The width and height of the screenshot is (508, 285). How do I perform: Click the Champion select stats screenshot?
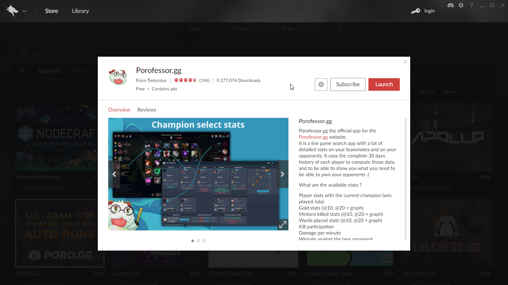pyautogui.click(x=198, y=174)
